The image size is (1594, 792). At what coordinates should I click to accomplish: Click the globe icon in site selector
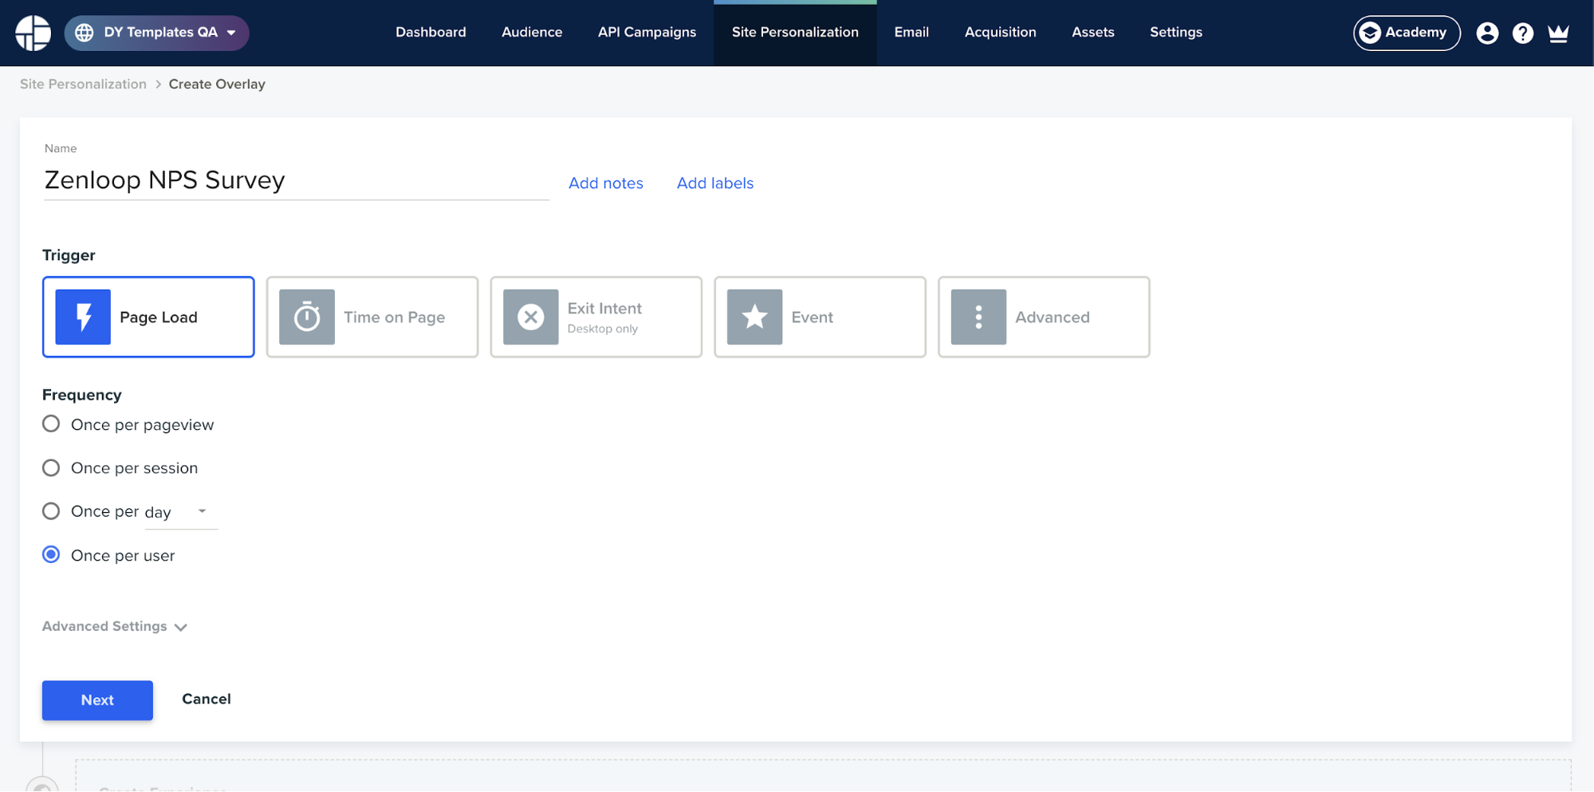click(85, 33)
